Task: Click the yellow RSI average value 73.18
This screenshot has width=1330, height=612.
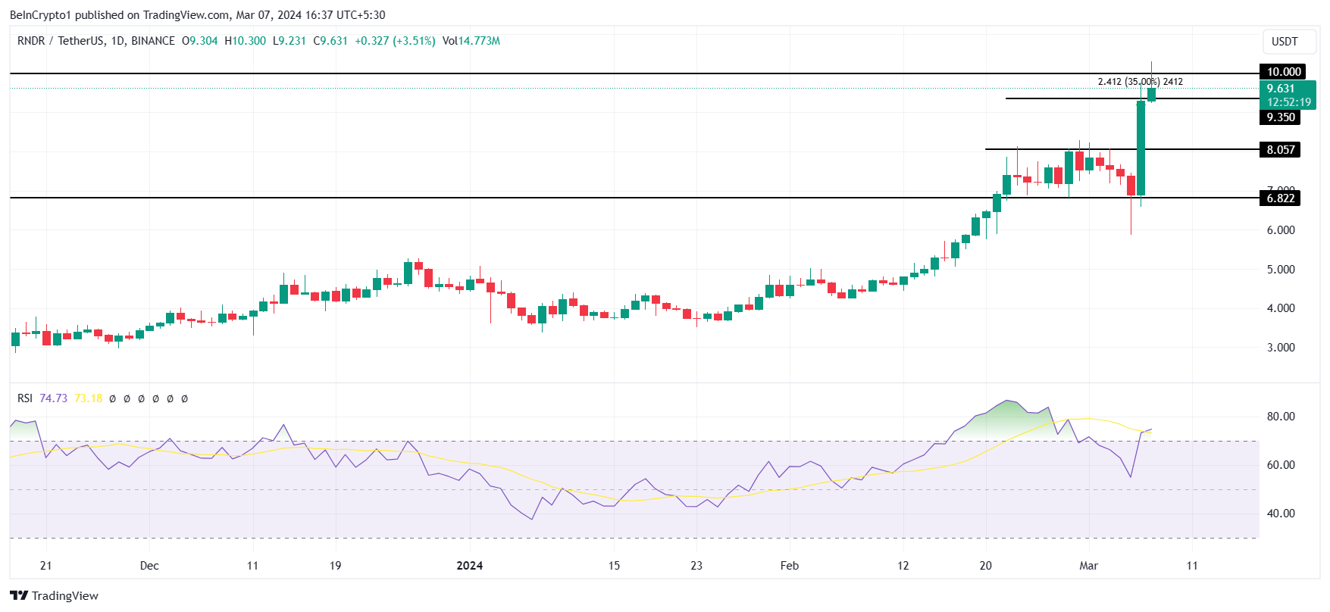Action: coord(88,398)
